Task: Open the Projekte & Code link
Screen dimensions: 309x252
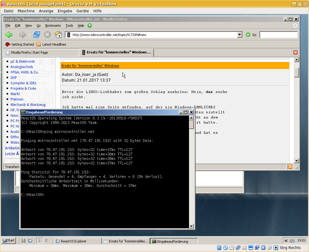Action: [x=23, y=88]
